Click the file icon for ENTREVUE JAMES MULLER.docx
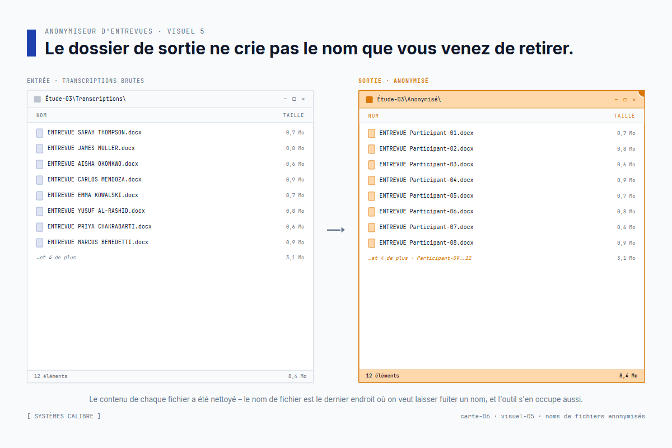 tap(39, 148)
